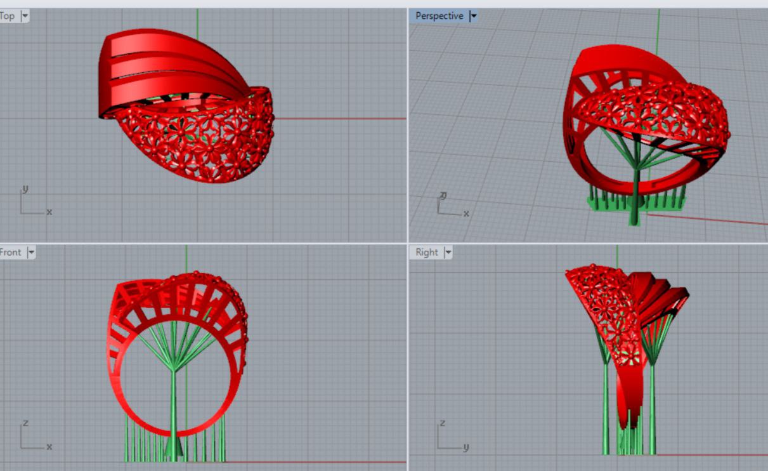
Task: Open the Front viewport dropdown arrow
Action: [30, 252]
